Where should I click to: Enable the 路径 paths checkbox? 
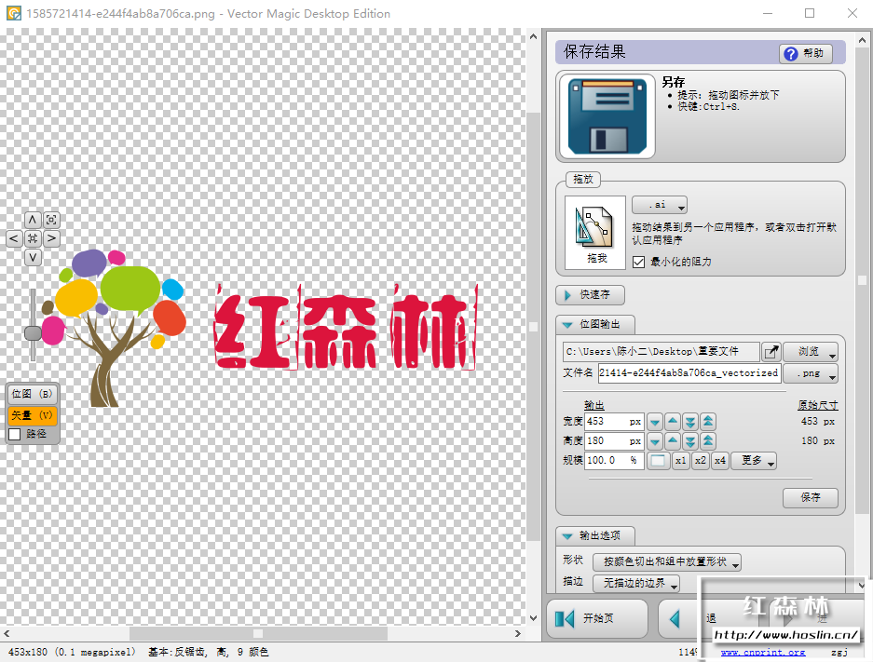point(15,434)
